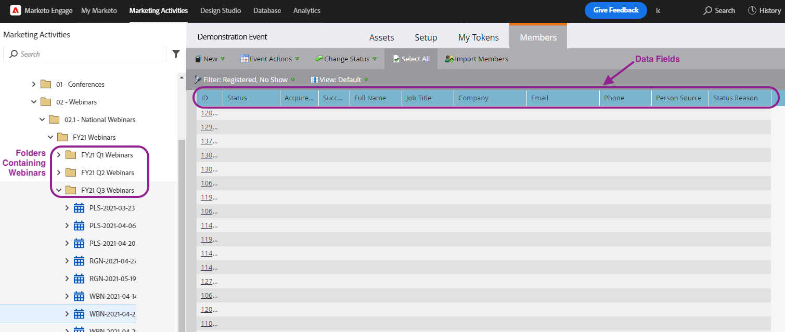The width and height of the screenshot is (785, 332).
Task: Click the tree Search input field
Action: click(x=85, y=54)
